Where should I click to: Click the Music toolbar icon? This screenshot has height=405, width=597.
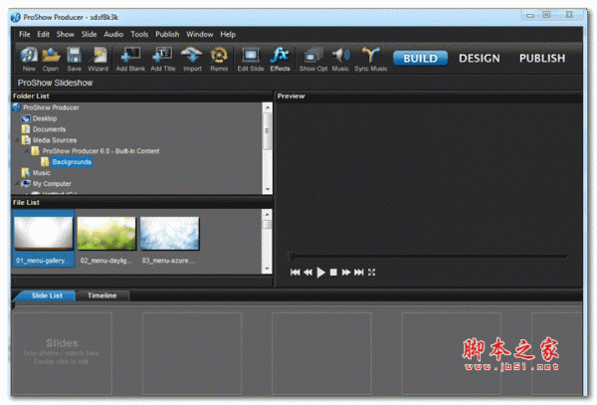tap(340, 59)
